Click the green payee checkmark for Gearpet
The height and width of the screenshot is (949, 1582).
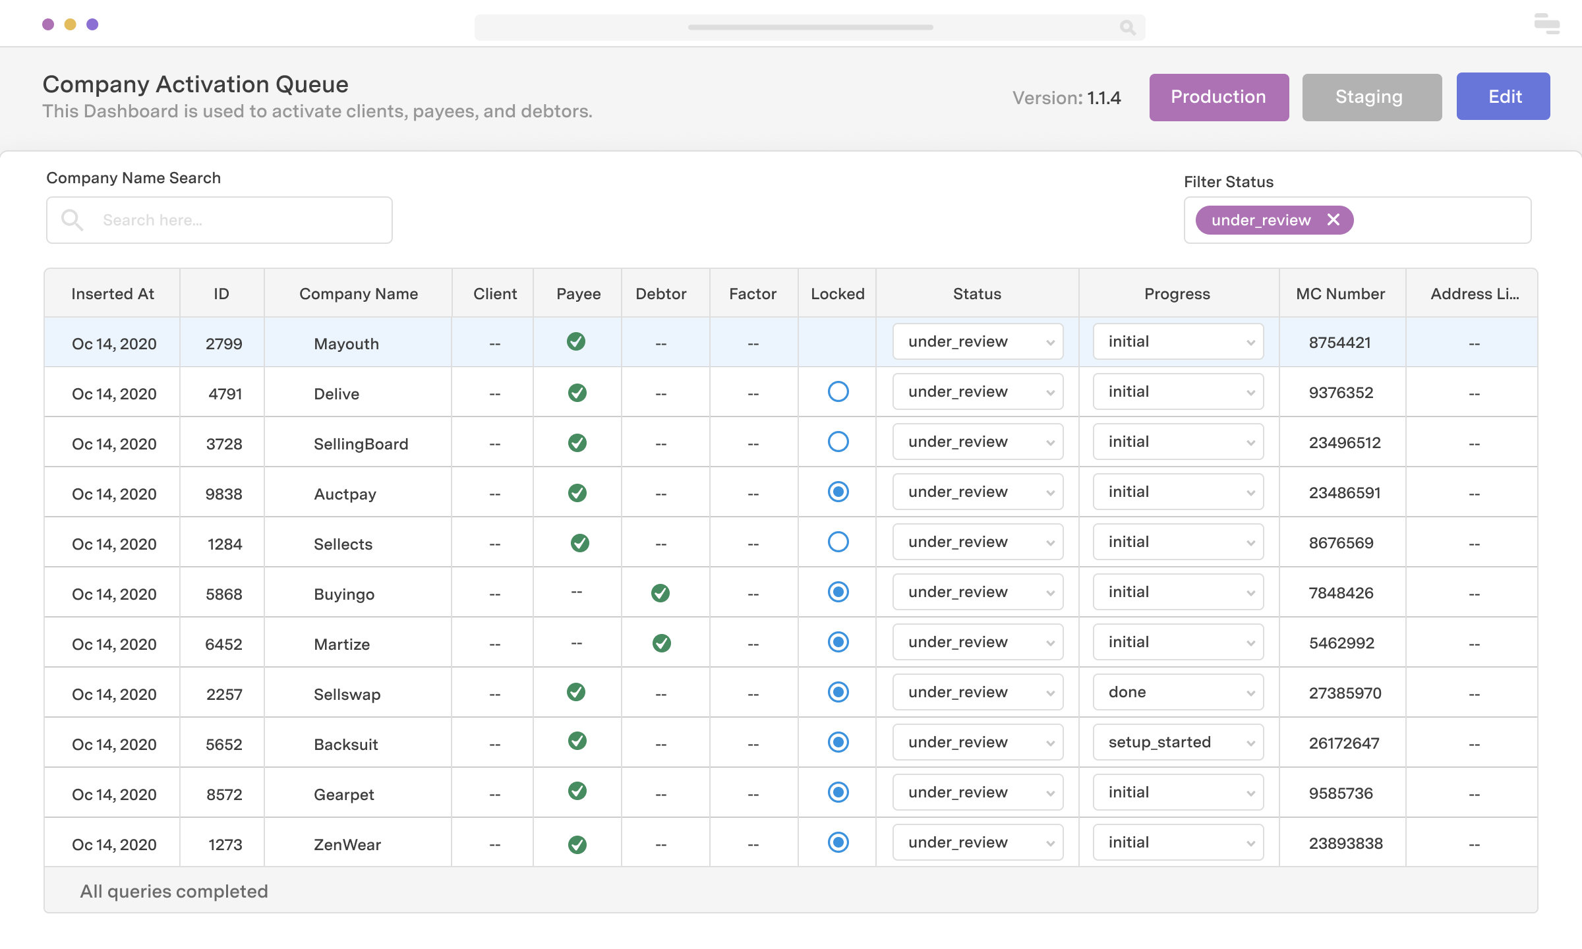(576, 792)
